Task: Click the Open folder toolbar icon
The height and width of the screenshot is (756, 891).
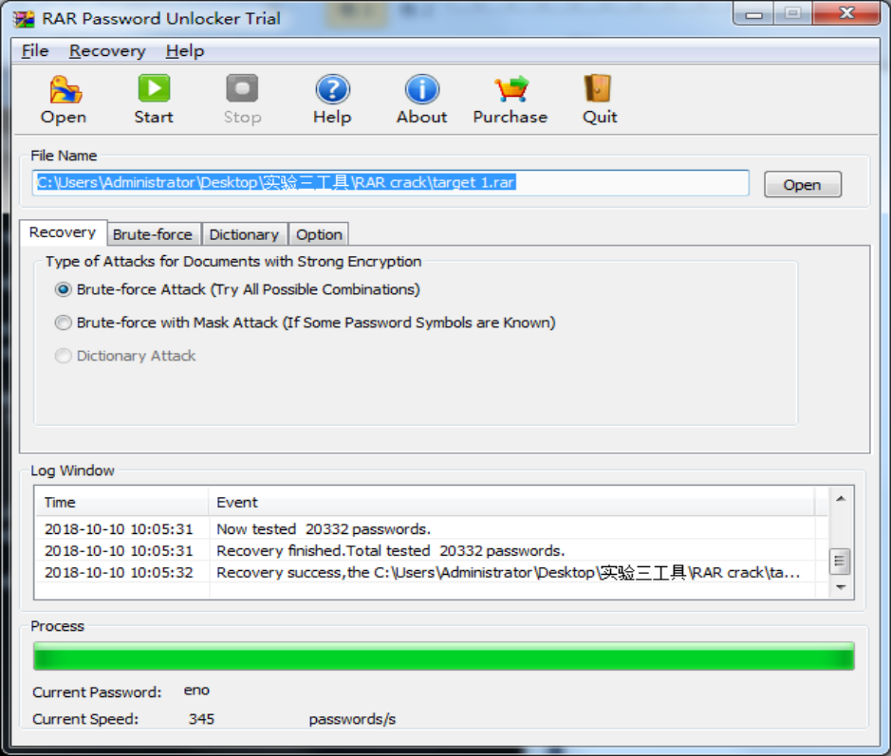Action: (x=65, y=90)
